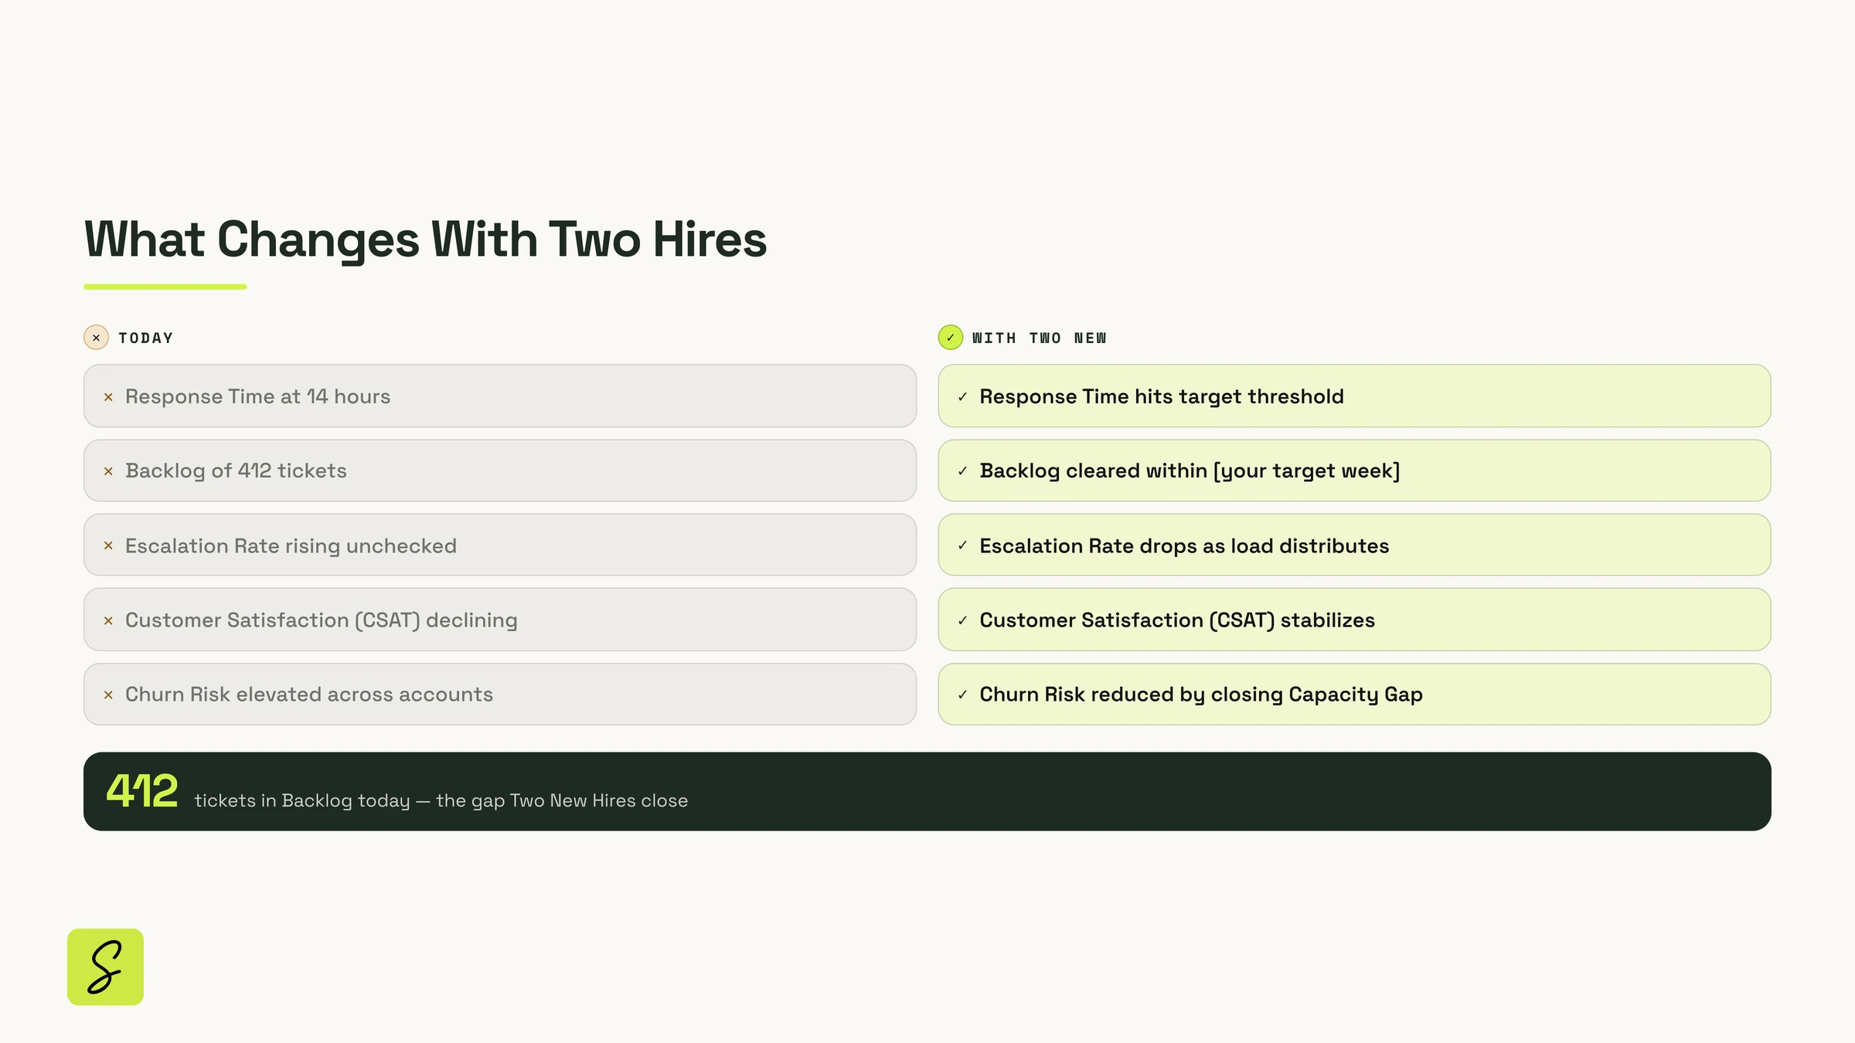Click the X mark before Escalation Rate rising unchecked
This screenshot has height=1043, width=1855.
coord(108,545)
